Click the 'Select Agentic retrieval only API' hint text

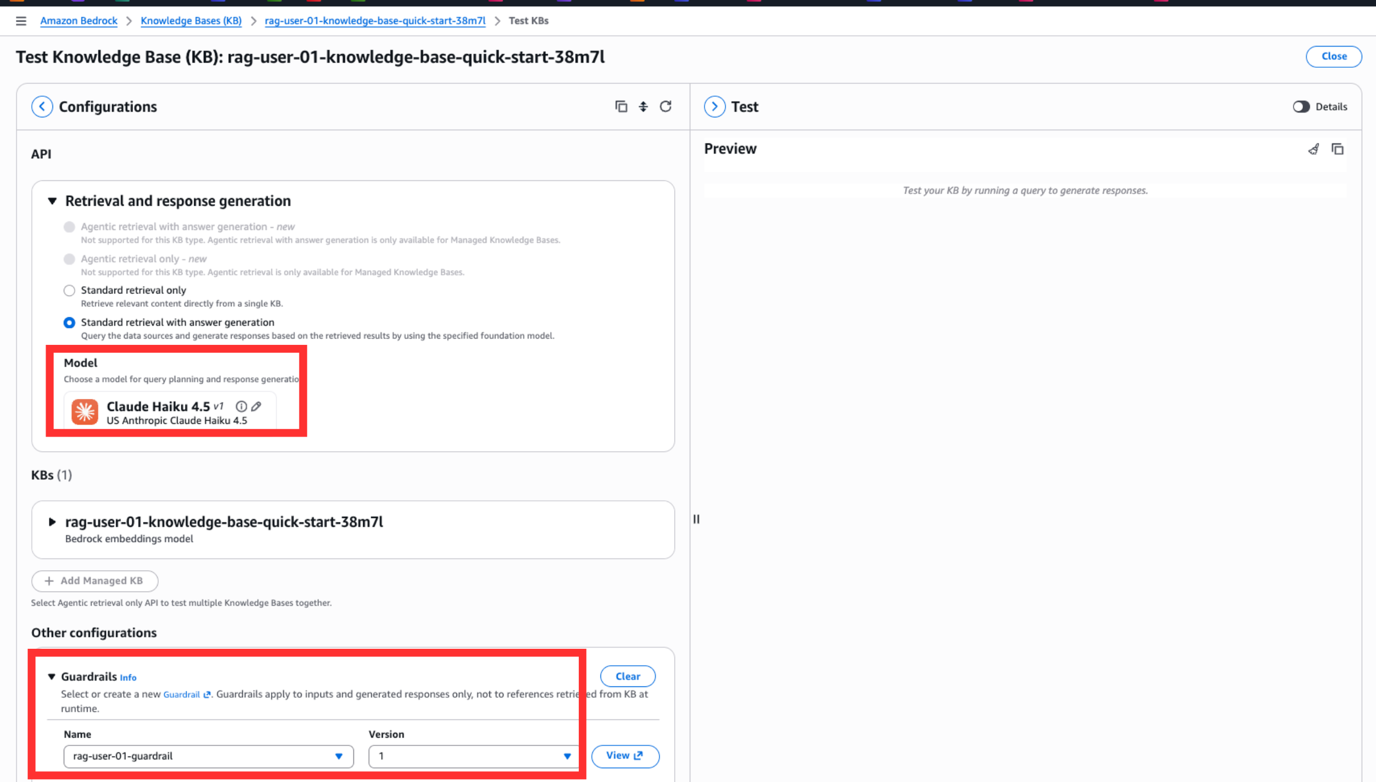point(181,603)
